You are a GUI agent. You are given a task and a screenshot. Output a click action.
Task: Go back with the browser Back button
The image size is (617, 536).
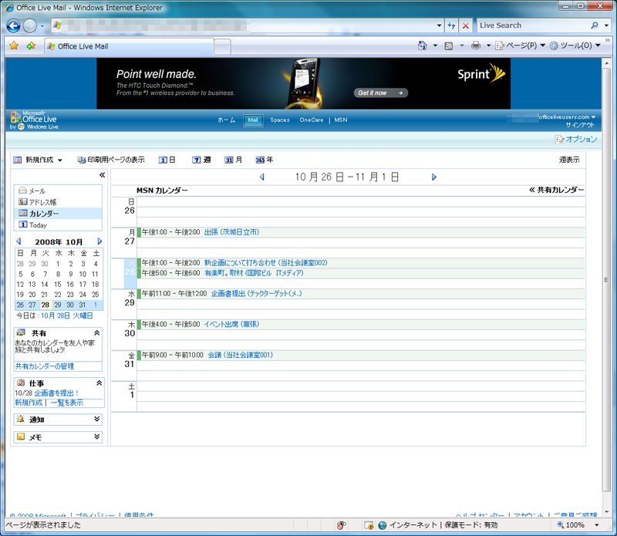13,26
